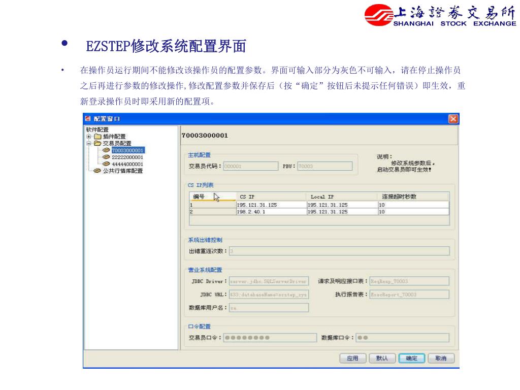This screenshot has height=390, width=520.
Task: Click the 出错重连次数 input field
Action: (339, 251)
